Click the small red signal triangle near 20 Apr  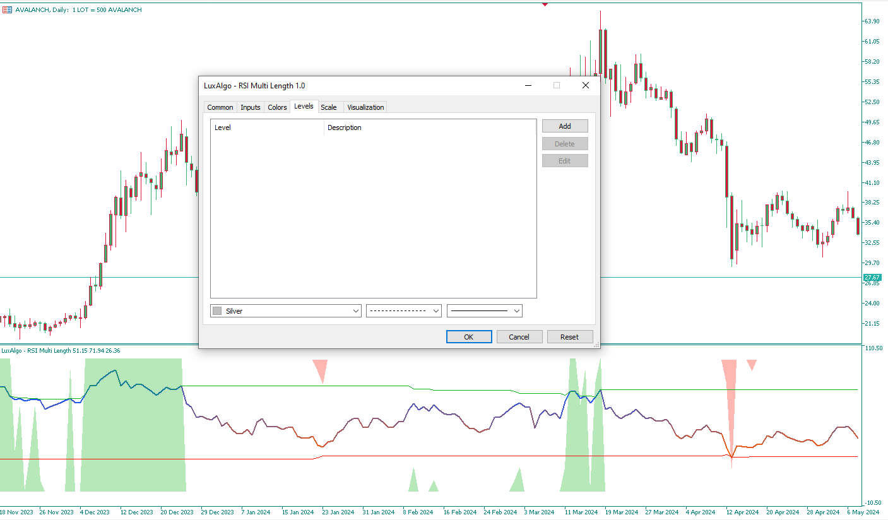pyautogui.click(x=751, y=364)
